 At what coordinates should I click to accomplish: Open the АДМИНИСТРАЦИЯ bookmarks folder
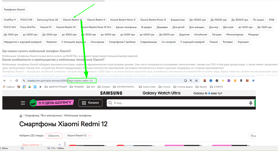coord(56,87)
